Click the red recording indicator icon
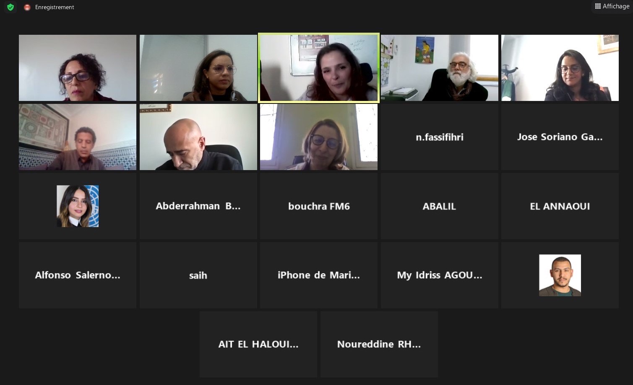 coord(27,7)
